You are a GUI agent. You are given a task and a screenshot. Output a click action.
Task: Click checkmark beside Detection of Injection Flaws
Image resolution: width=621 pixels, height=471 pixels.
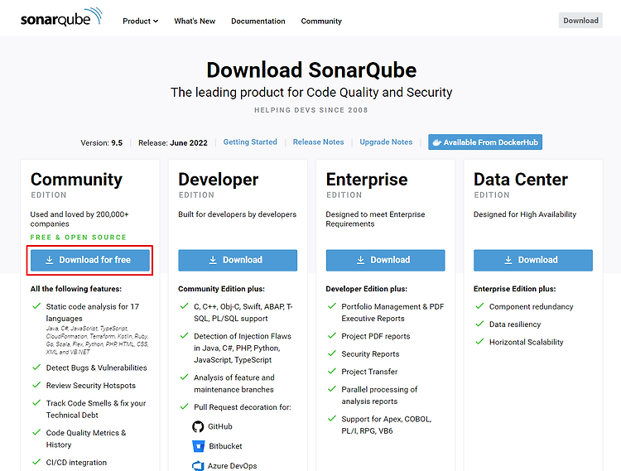(184, 335)
